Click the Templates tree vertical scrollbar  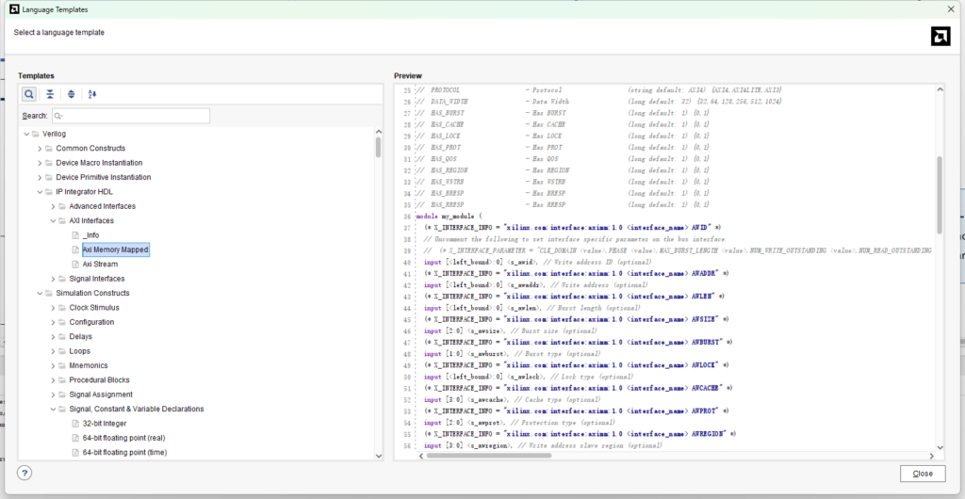coord(379,148)
